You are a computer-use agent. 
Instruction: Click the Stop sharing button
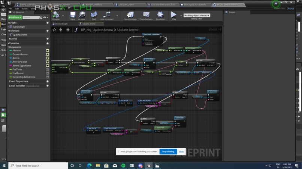(168, 151)
